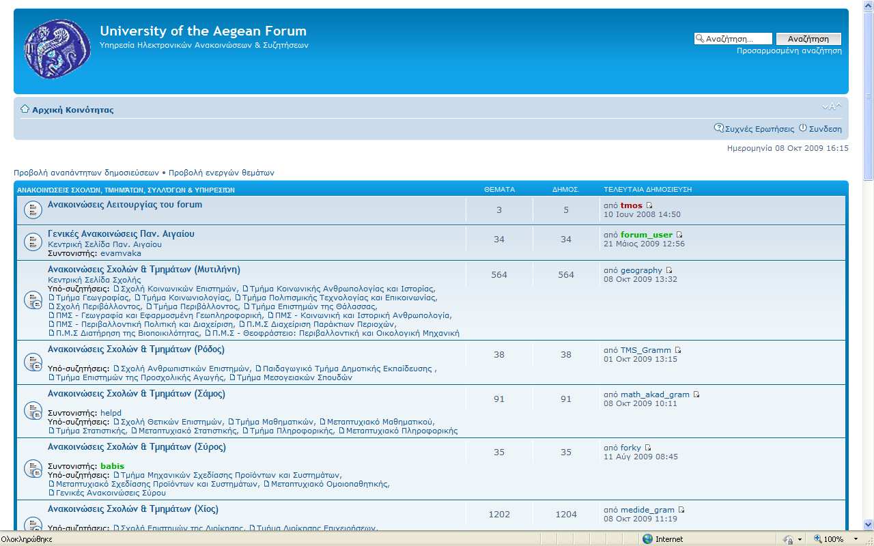Click the forum icon for Γενικές Ανακοινώσεις Παν. Αιγαίου
The width and height of the screenshot is (874, 546).
pos(33,242)
